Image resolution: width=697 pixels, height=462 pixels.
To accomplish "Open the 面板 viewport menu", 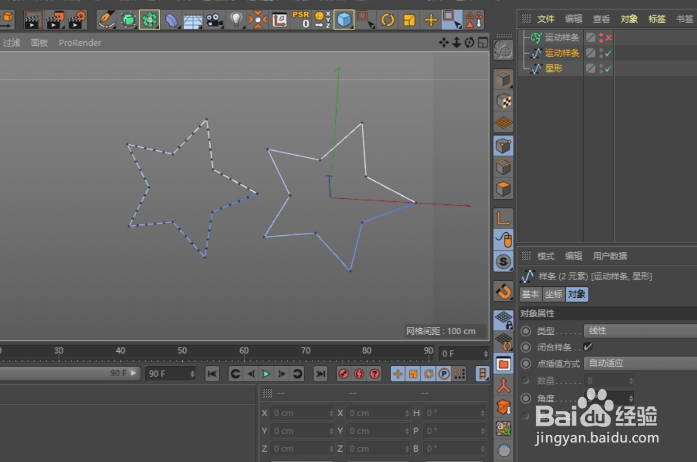I will click(39, 43).
